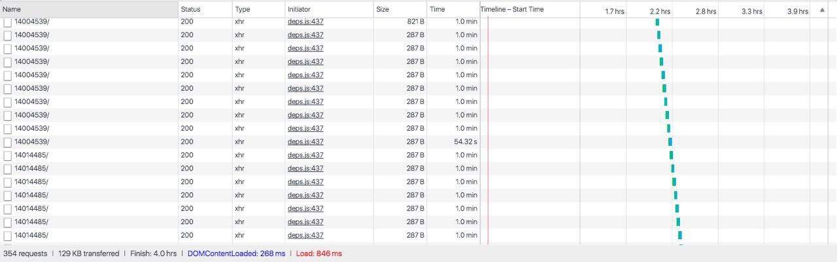Click the waterfall bar for the 54.32 s request
The image size is (837, 262).
pyautogui.click(x=670, y=142)
